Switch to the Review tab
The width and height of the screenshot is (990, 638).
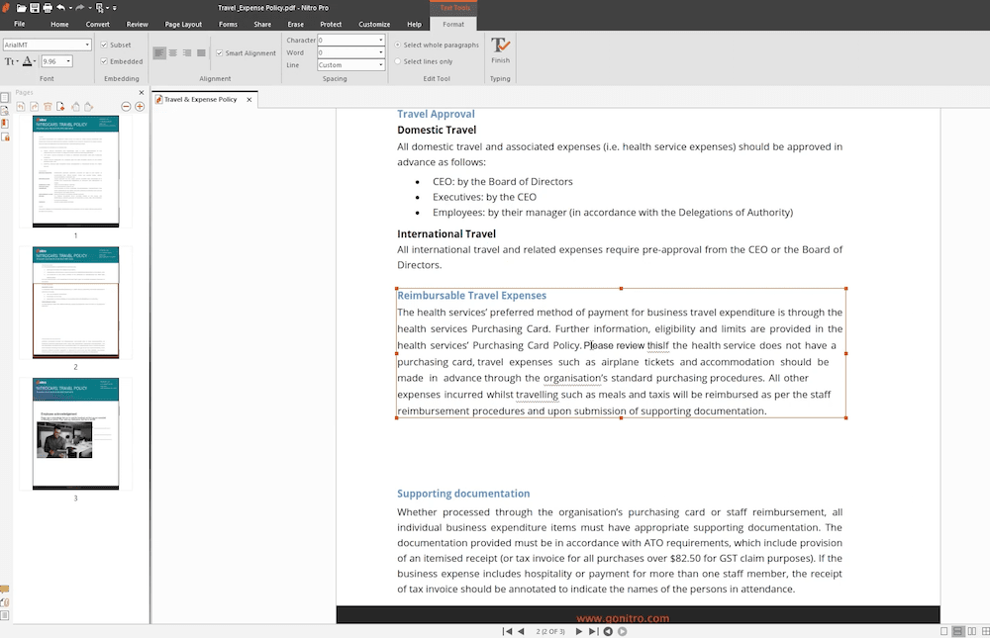pyautogui.click(x=138, y=24)
